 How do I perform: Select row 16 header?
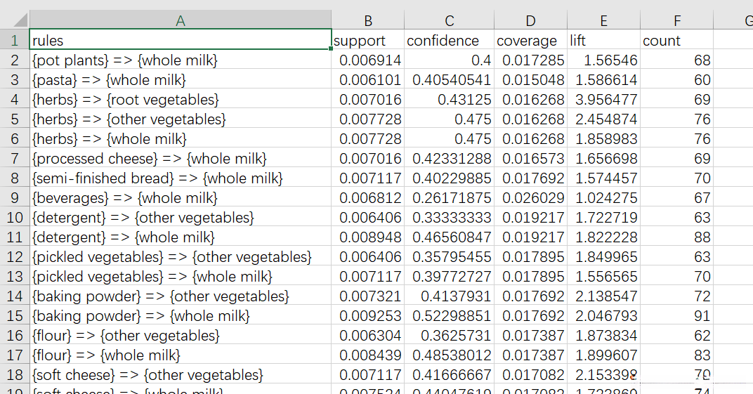pyautogui.click(x=14, y=336)
